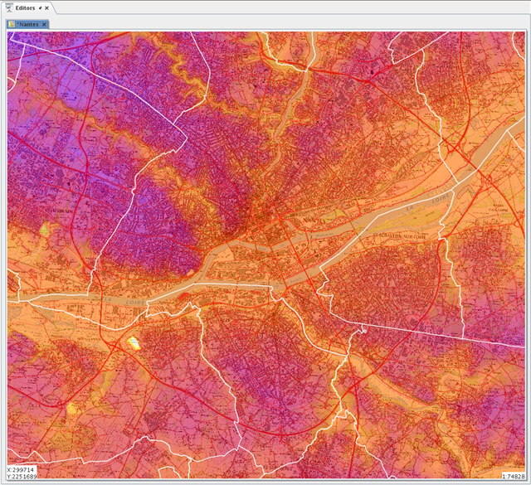Viewport: 531px width, 485px height.
Task: Click the ST-SEBASTIEN-SUR-LOIRE map label
Action: click(398, 236)
